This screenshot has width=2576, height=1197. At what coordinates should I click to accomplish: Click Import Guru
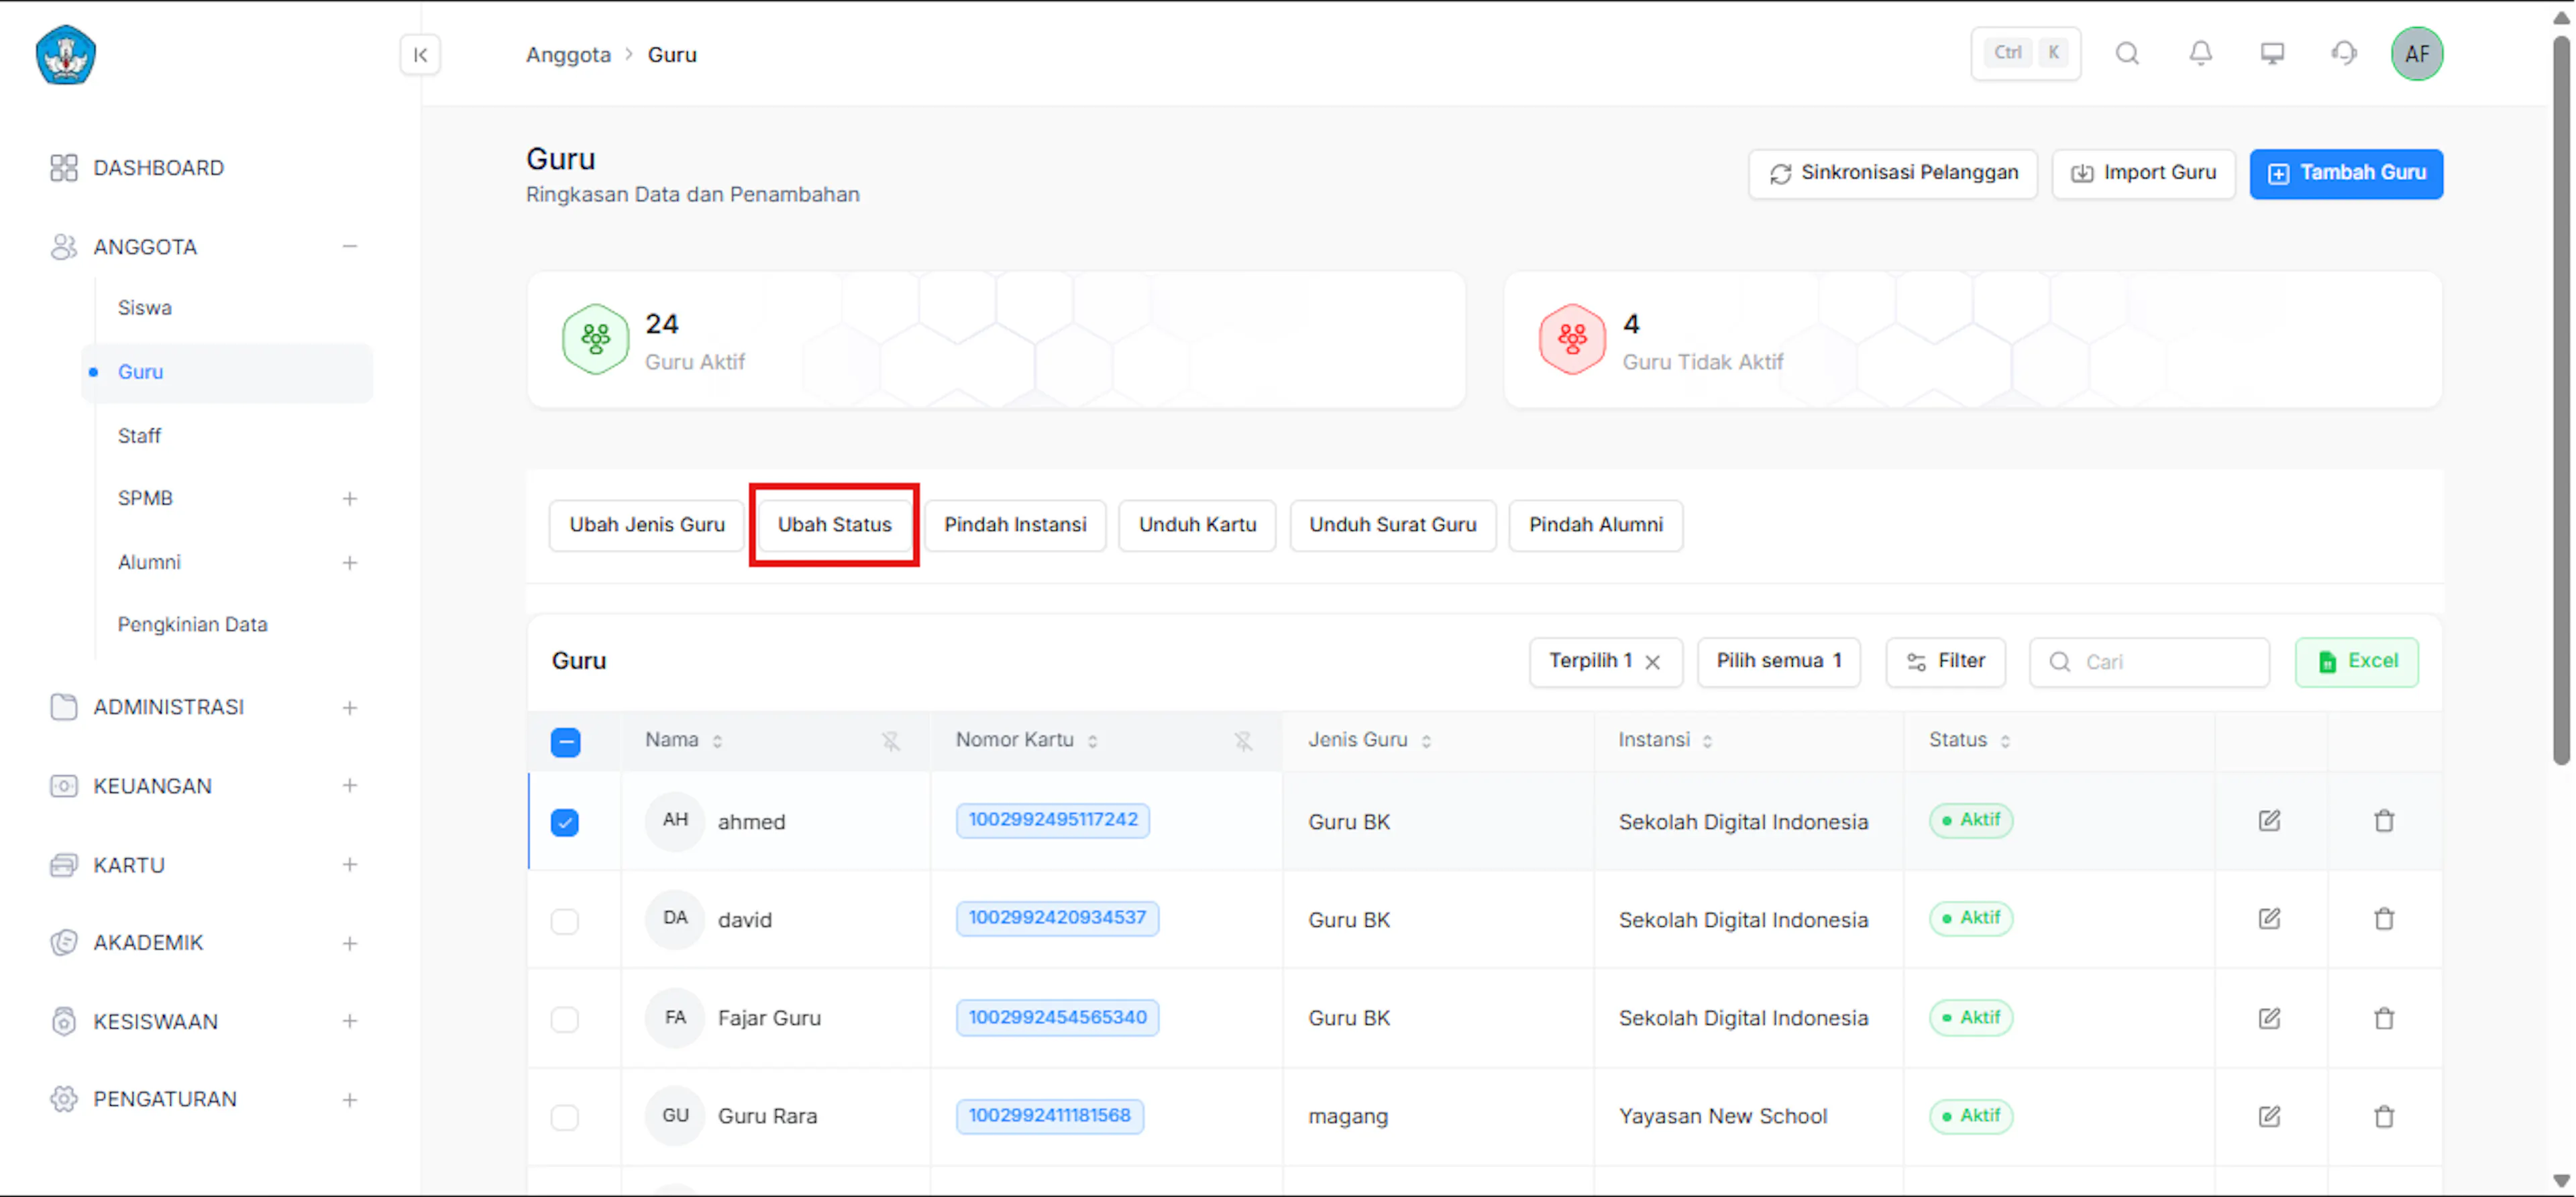(2143, 174)
